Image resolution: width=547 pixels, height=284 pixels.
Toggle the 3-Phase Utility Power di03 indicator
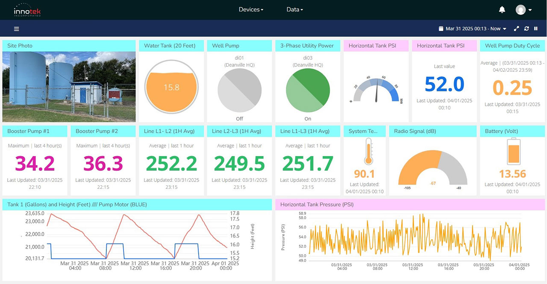tap(308, 90)
